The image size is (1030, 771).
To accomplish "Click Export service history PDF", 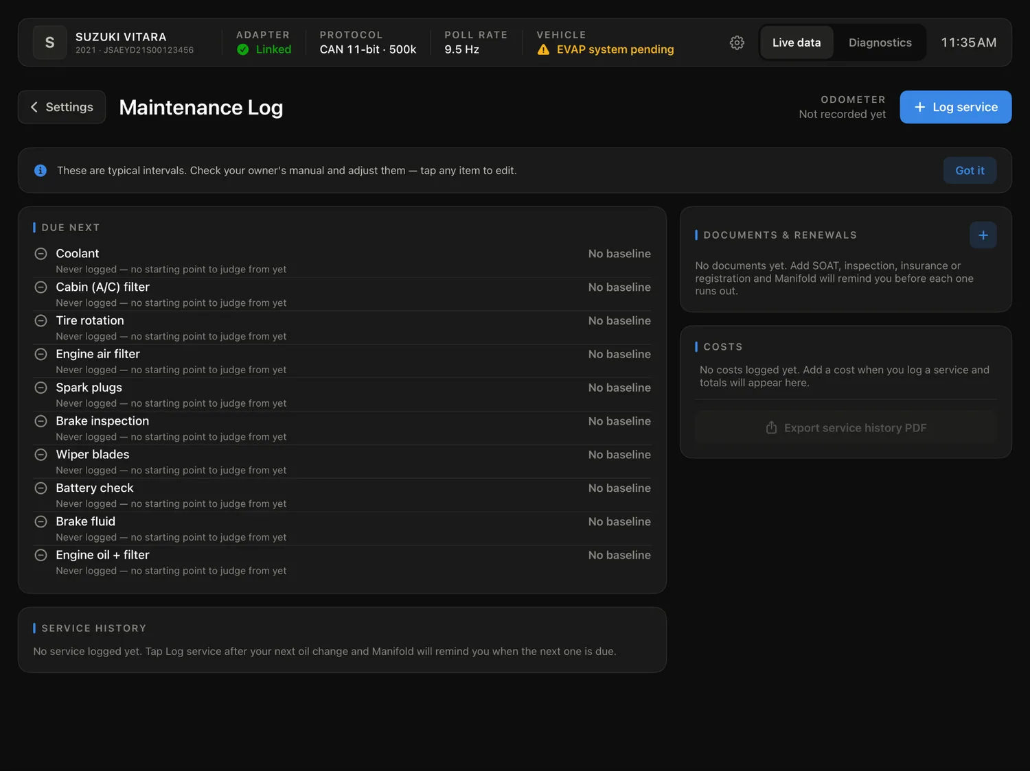I will 846,428.
